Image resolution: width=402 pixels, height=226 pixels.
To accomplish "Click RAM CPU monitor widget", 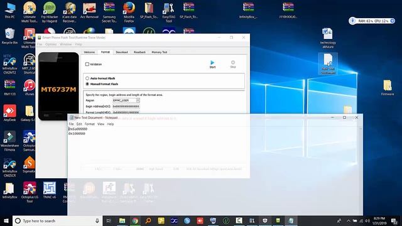I will pyautogui.click(x=372, y=21).
